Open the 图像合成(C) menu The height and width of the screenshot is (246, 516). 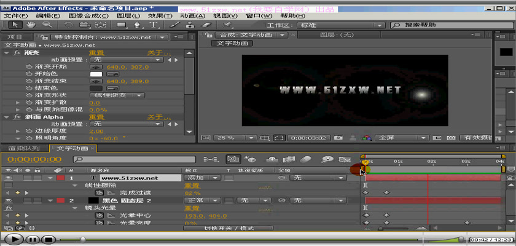pyautogui.click(x=88, y=16)
